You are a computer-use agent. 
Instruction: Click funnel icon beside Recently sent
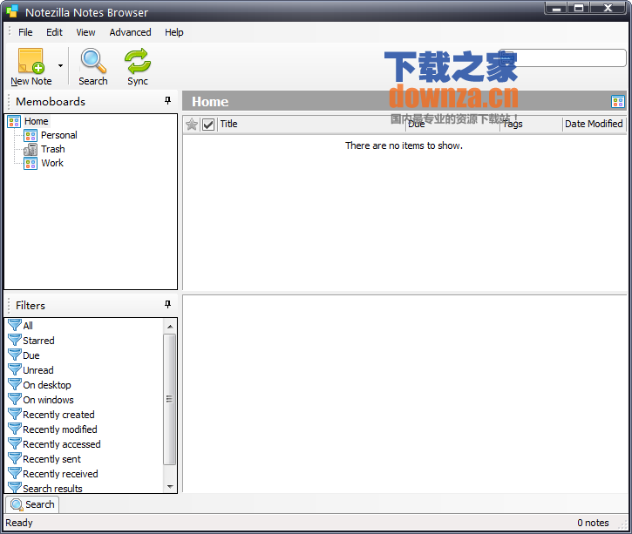point(15,459)
